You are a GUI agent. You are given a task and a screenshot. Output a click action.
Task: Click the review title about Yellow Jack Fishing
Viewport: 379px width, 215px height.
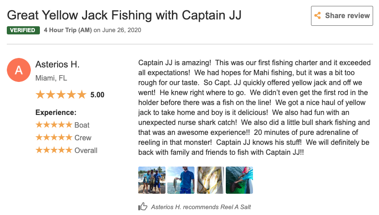pos(124,15)
